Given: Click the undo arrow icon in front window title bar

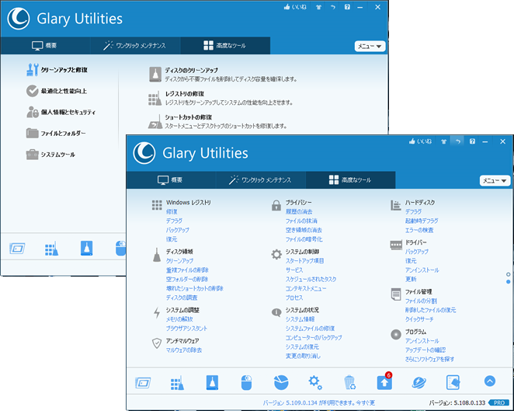Looking at the screenshot, I should pyautogui.click(x=457, y=141).
